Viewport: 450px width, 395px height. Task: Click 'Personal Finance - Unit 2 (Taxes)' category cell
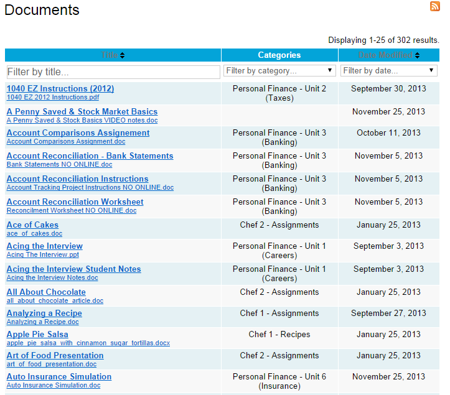(x=279, y=93)
